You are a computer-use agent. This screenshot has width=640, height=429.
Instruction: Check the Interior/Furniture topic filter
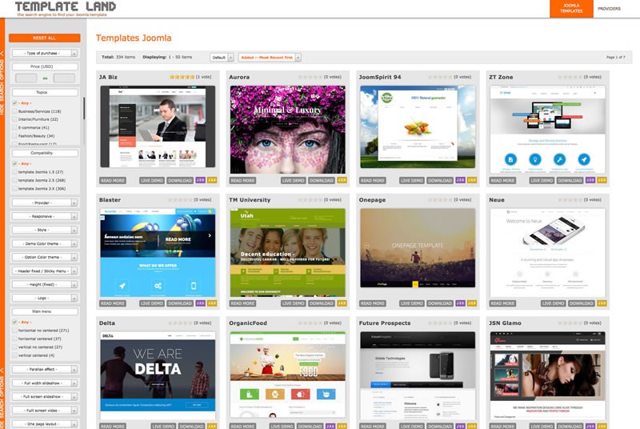14,119
